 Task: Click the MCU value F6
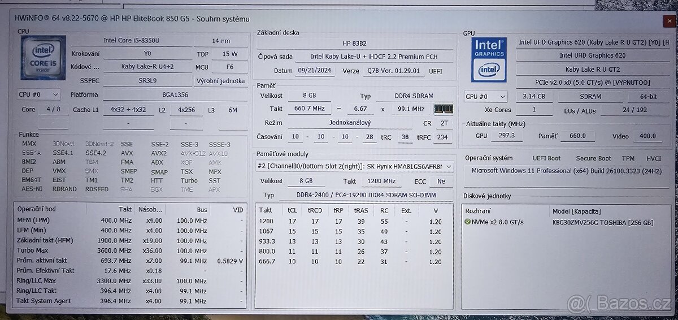[x=230, y=67]
